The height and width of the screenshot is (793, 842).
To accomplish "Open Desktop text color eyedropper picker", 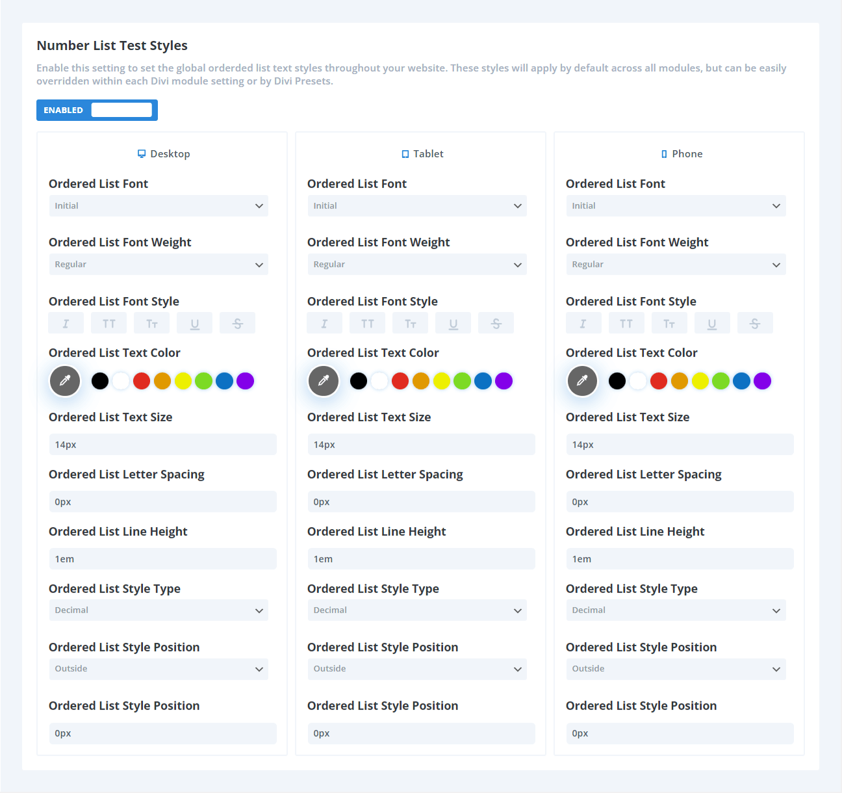I will coord(65,381).
